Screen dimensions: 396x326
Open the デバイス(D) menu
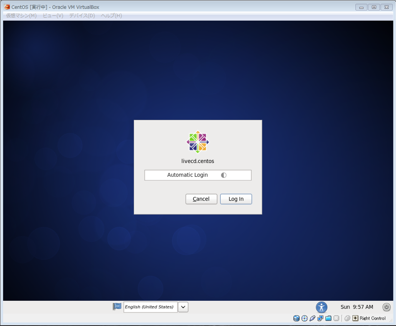click(82, 16)
